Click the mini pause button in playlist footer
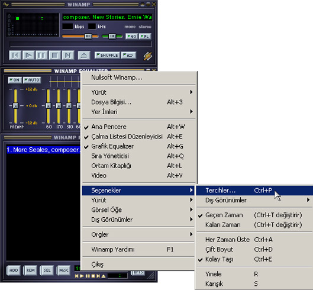313x290 pixels. click(88, 276)
